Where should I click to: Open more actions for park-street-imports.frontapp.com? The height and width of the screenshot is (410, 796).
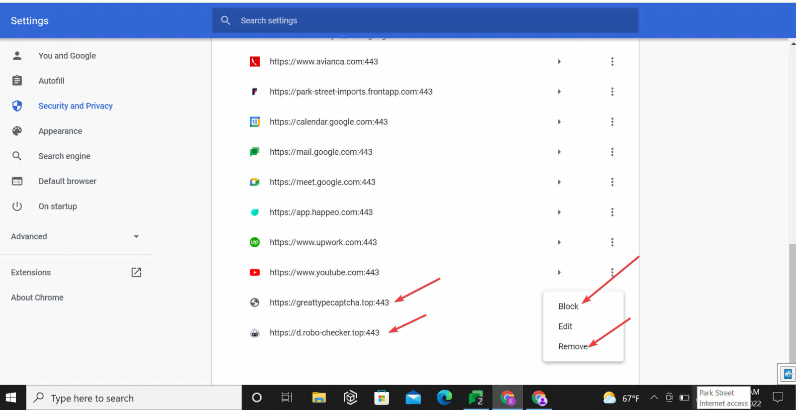(x=612, y=92)
